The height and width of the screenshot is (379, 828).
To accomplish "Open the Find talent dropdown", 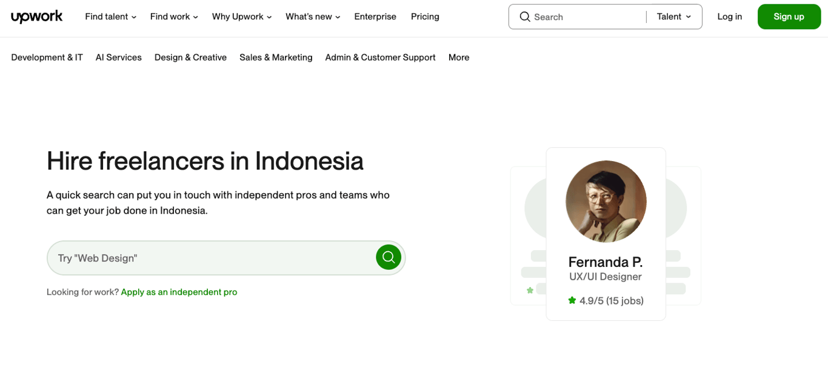I will pos(110,16).
